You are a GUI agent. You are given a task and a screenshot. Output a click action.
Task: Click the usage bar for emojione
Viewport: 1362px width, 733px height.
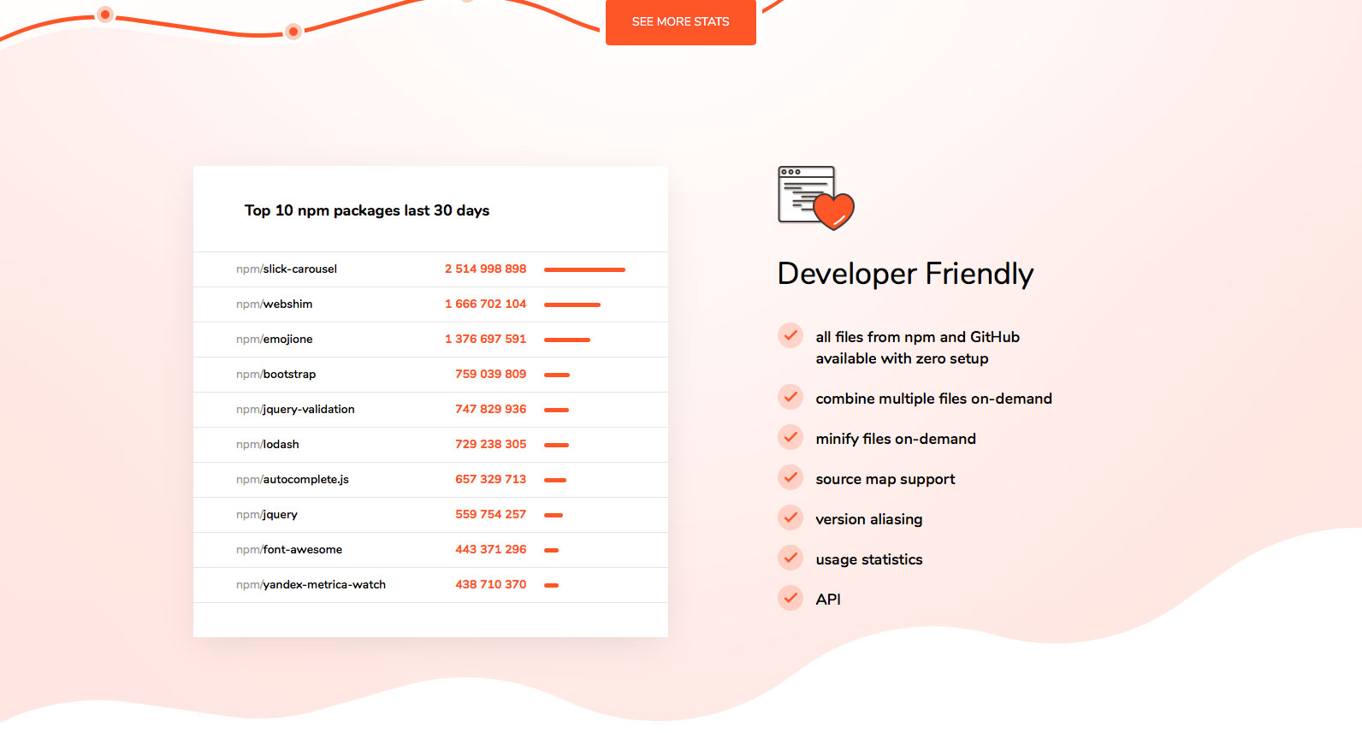566,340
